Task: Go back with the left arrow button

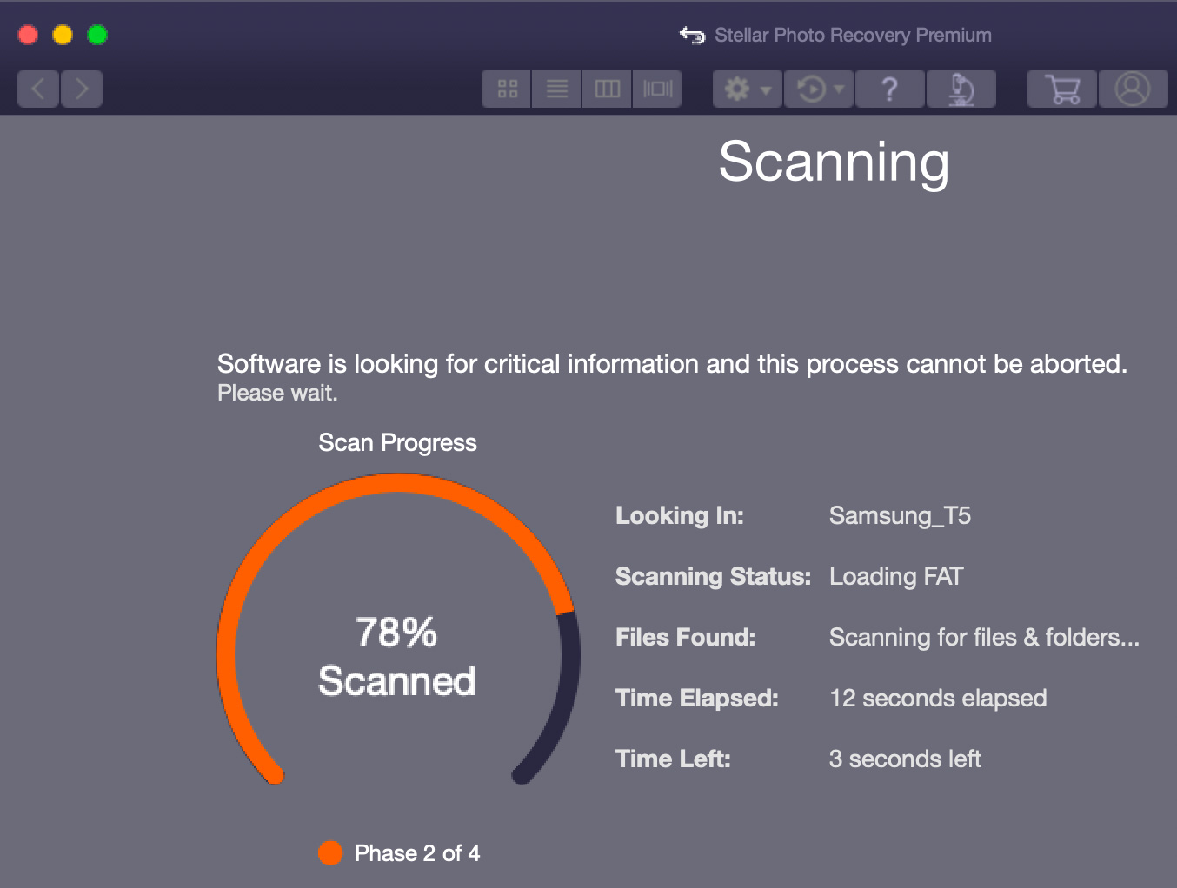Action: (x=38, y=89)
